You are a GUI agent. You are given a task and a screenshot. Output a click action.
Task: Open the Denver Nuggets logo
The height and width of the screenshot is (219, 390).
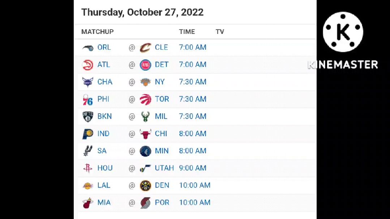(145, 185)
